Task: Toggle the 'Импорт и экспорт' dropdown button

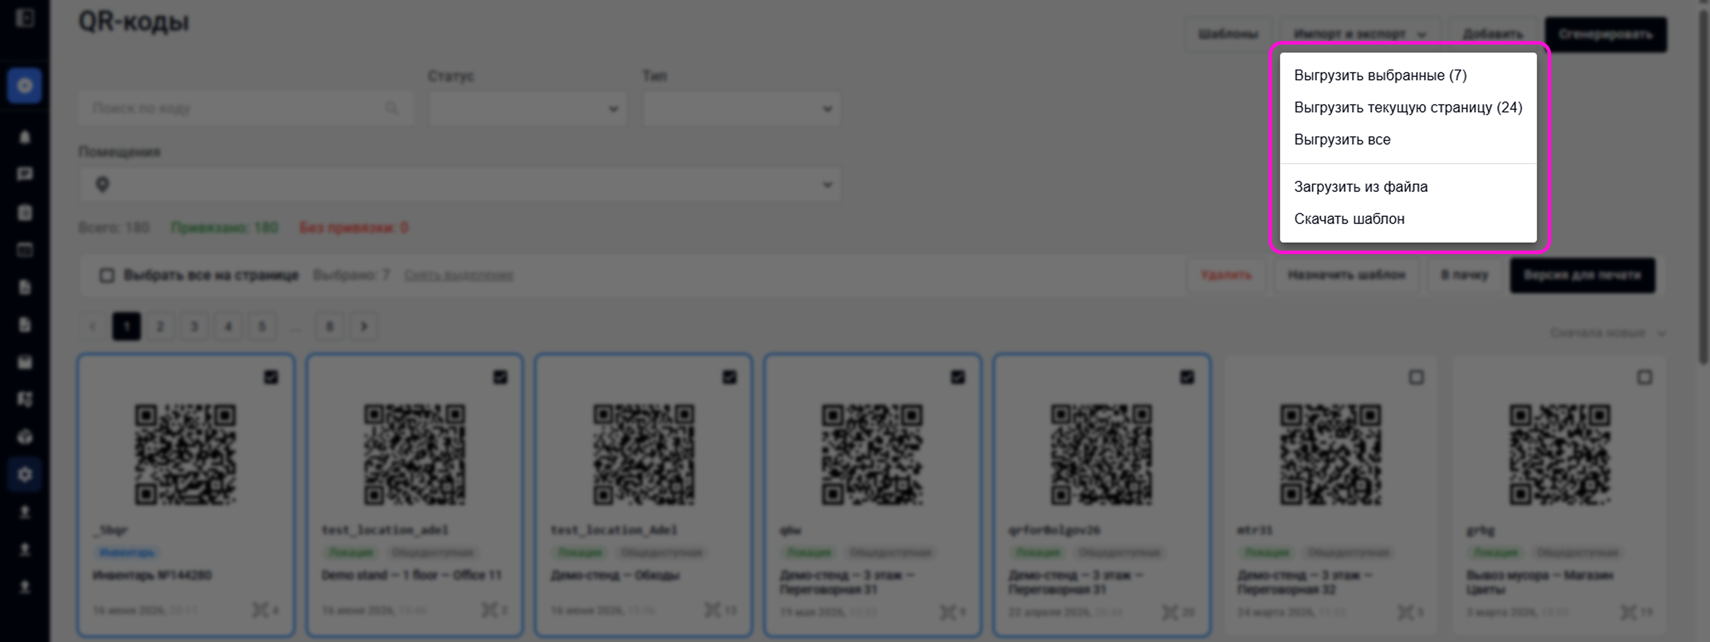Action: [x=1360, y=34]
